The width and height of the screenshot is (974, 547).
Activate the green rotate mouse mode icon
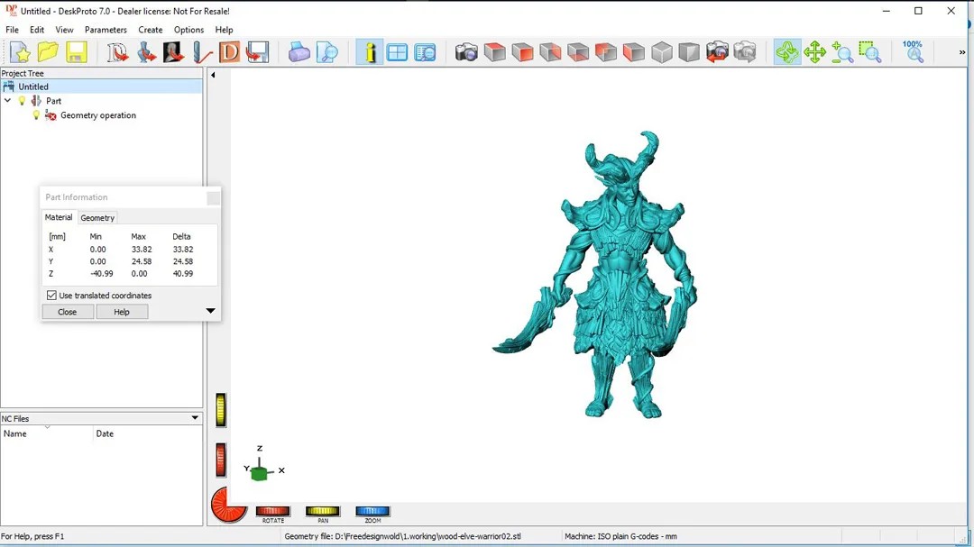[787, 52]
